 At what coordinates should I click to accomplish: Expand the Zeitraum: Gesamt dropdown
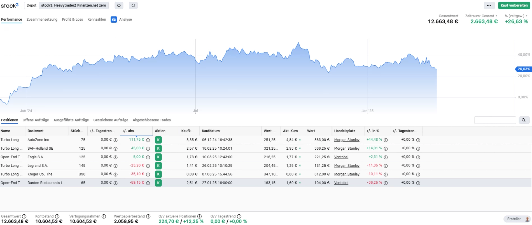(x=481, y=16)
